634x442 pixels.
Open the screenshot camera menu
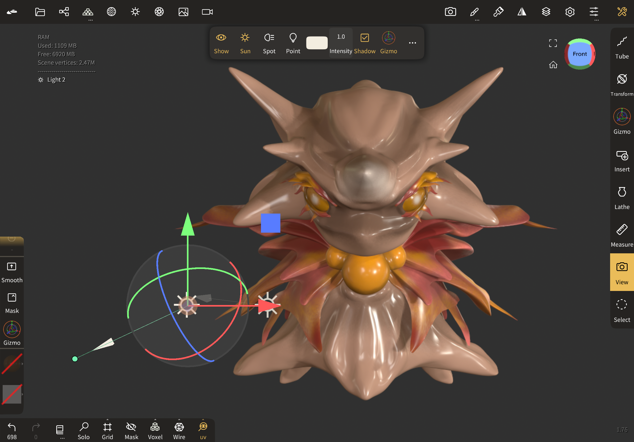[x=450, y=12]
